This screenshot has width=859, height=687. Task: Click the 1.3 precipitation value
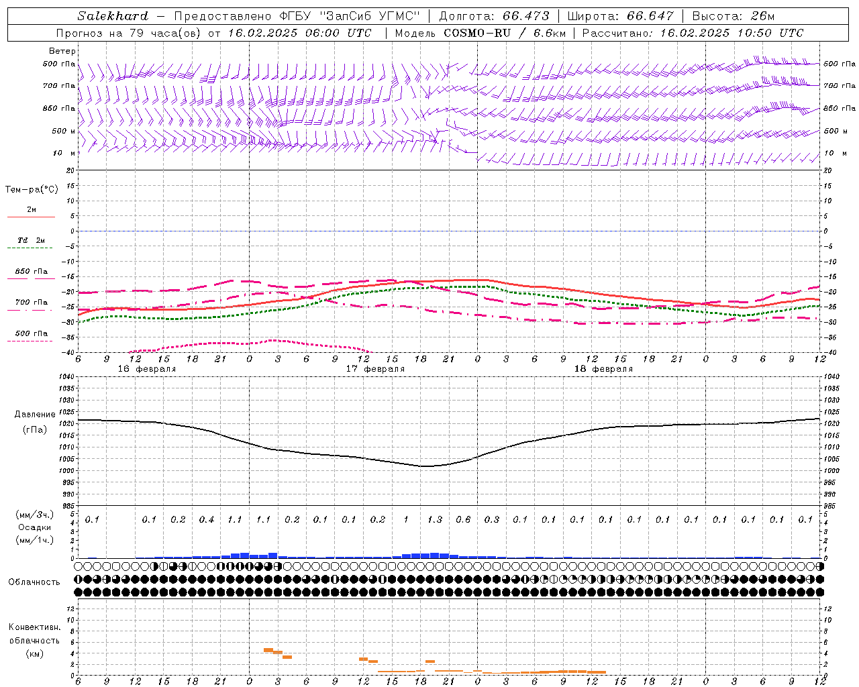click(435, 520)
